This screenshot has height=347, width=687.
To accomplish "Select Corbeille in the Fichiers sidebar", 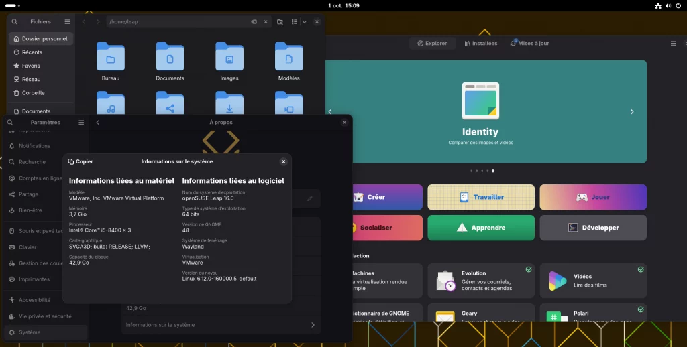I will pos(34,93).
